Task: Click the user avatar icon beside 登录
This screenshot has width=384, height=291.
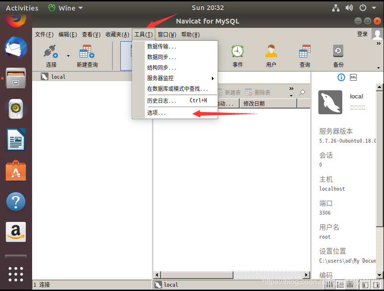Action: click(377, 34)
